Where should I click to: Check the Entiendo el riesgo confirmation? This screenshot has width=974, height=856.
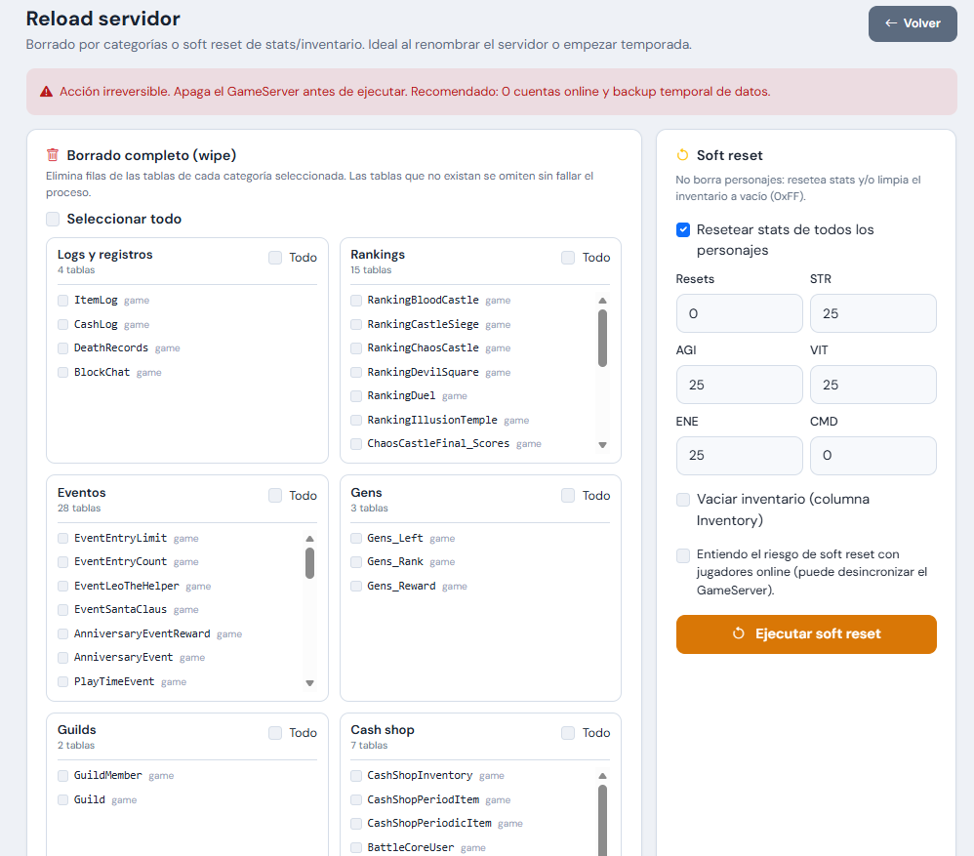[682, 554]
